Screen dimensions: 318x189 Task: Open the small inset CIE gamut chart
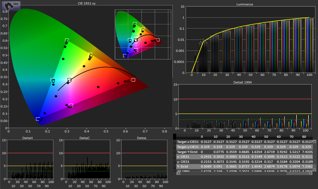pyautogui.click(x=143, y=34)
